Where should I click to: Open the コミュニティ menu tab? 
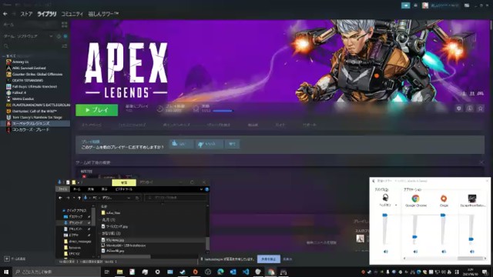point(72,14)
